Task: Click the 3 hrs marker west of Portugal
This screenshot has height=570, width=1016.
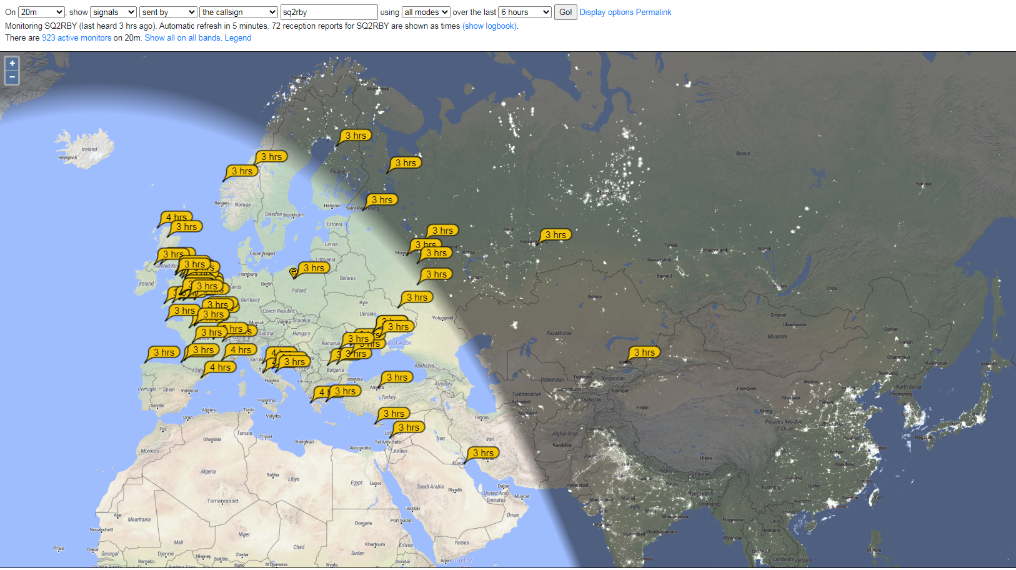Action: click(x=164, y=352)
